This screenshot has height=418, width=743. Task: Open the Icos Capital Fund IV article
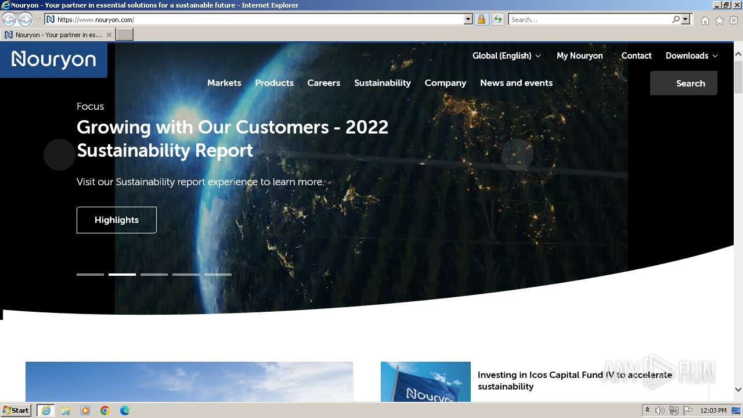pyautogui.click(x=575, y=381)
